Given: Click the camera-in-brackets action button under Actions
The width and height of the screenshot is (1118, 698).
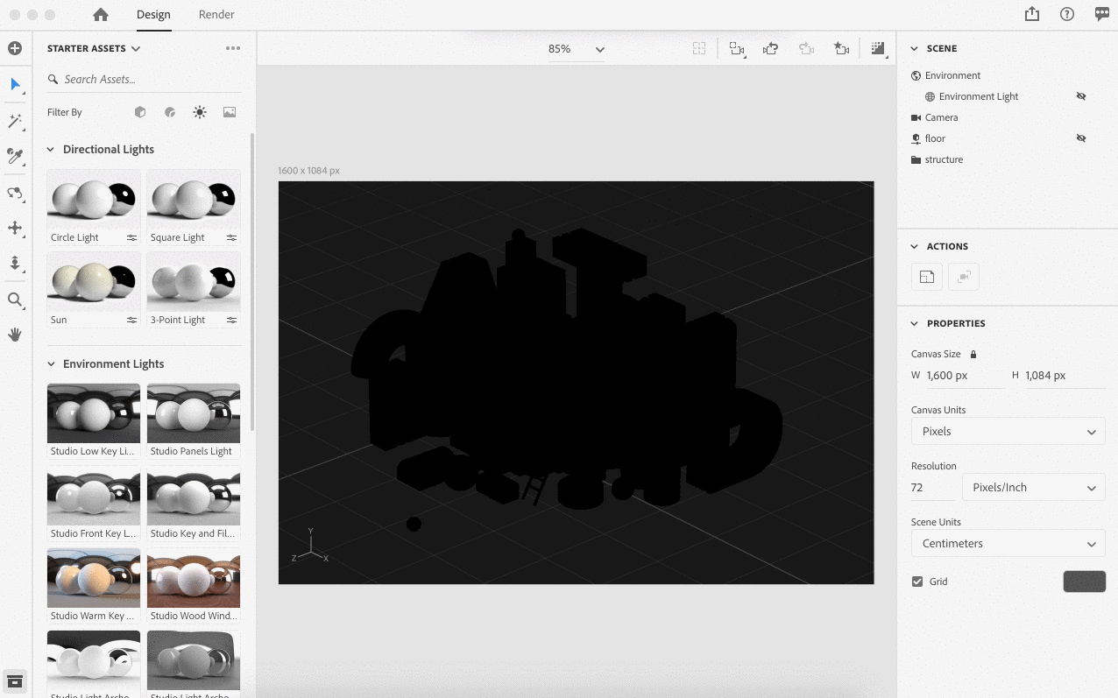Looking at the screenshot, I should coord(964,277).
